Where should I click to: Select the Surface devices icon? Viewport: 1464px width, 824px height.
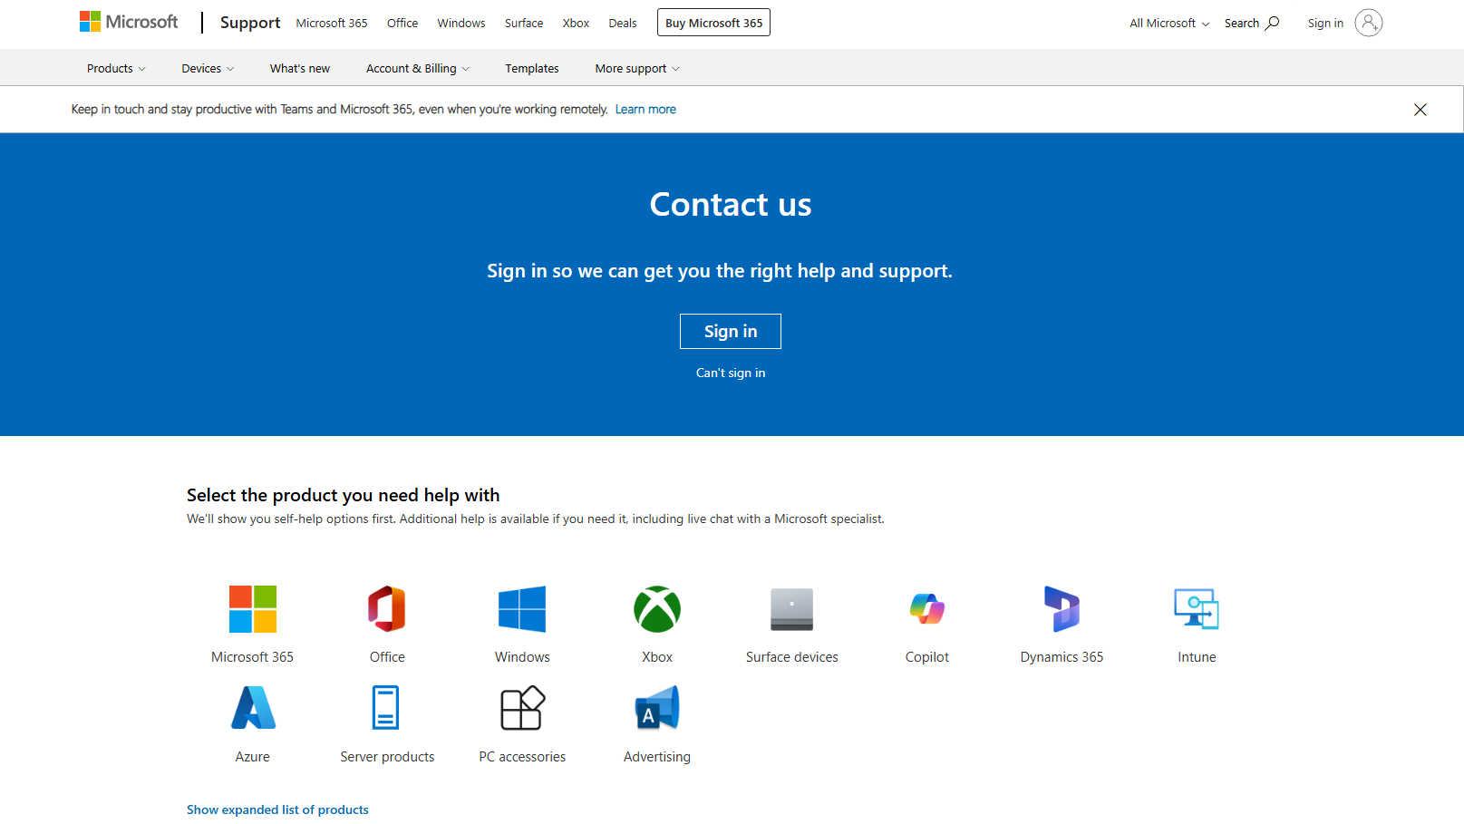792,609
